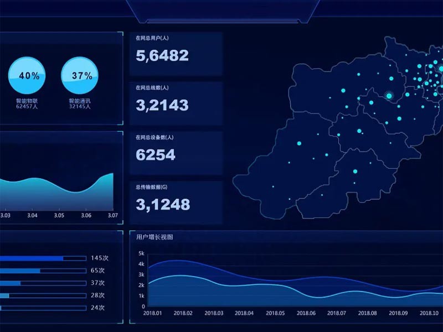
Task: Click the 5k label on the y-axis
Action: (x=141, y=253)
